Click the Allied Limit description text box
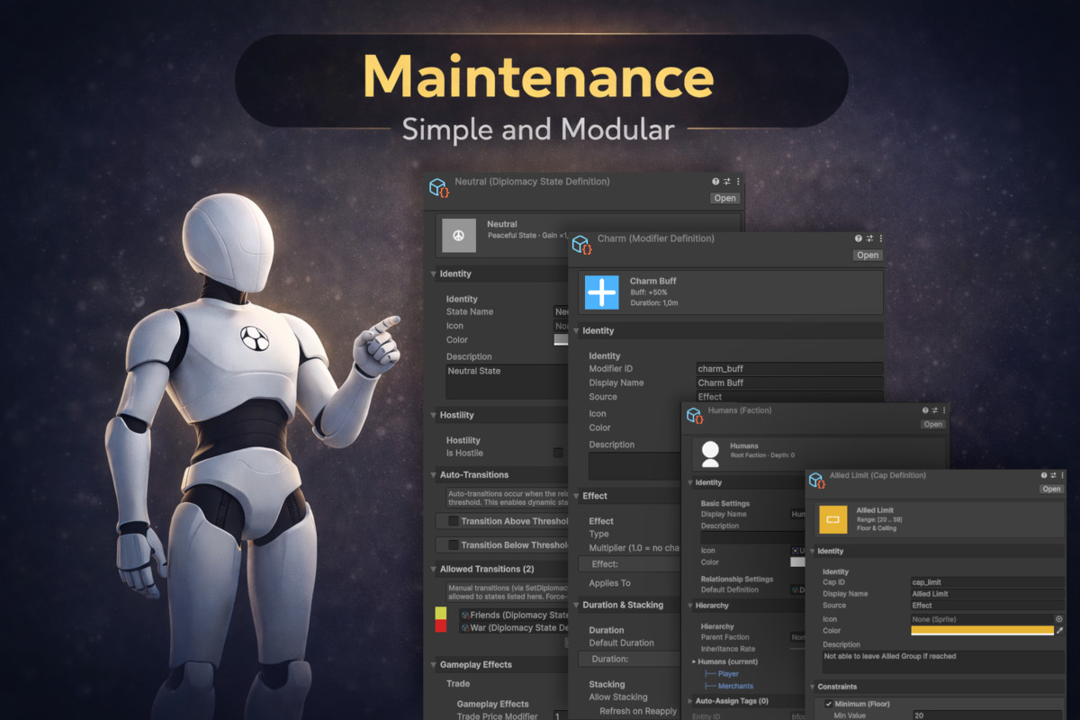1080x720 pixels. tap(942, 664)
